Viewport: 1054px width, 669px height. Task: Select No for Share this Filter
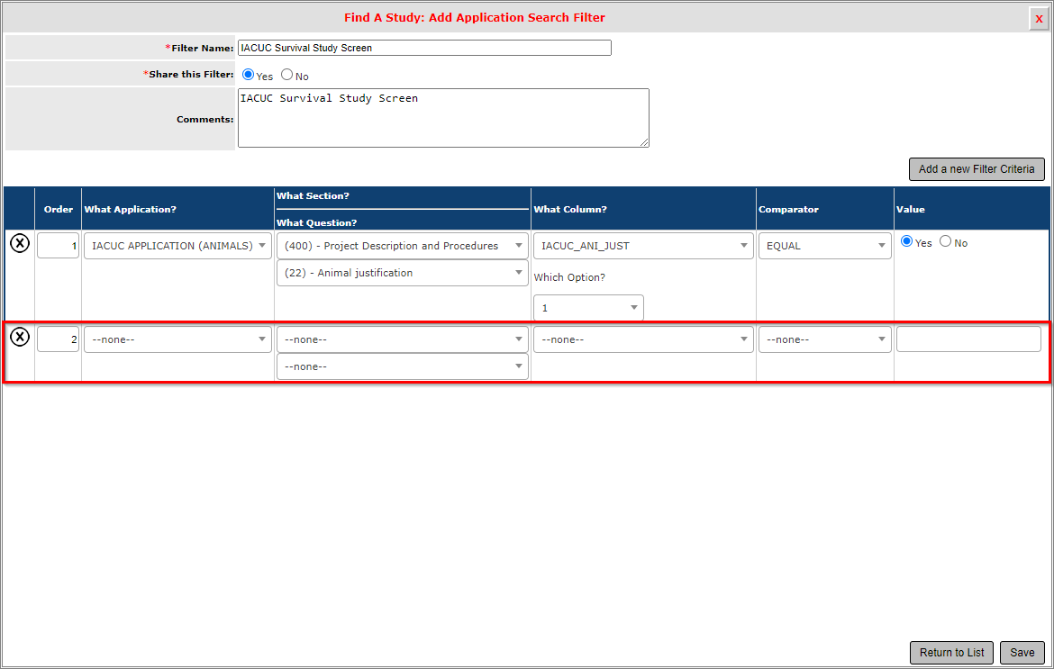[287, 75]
